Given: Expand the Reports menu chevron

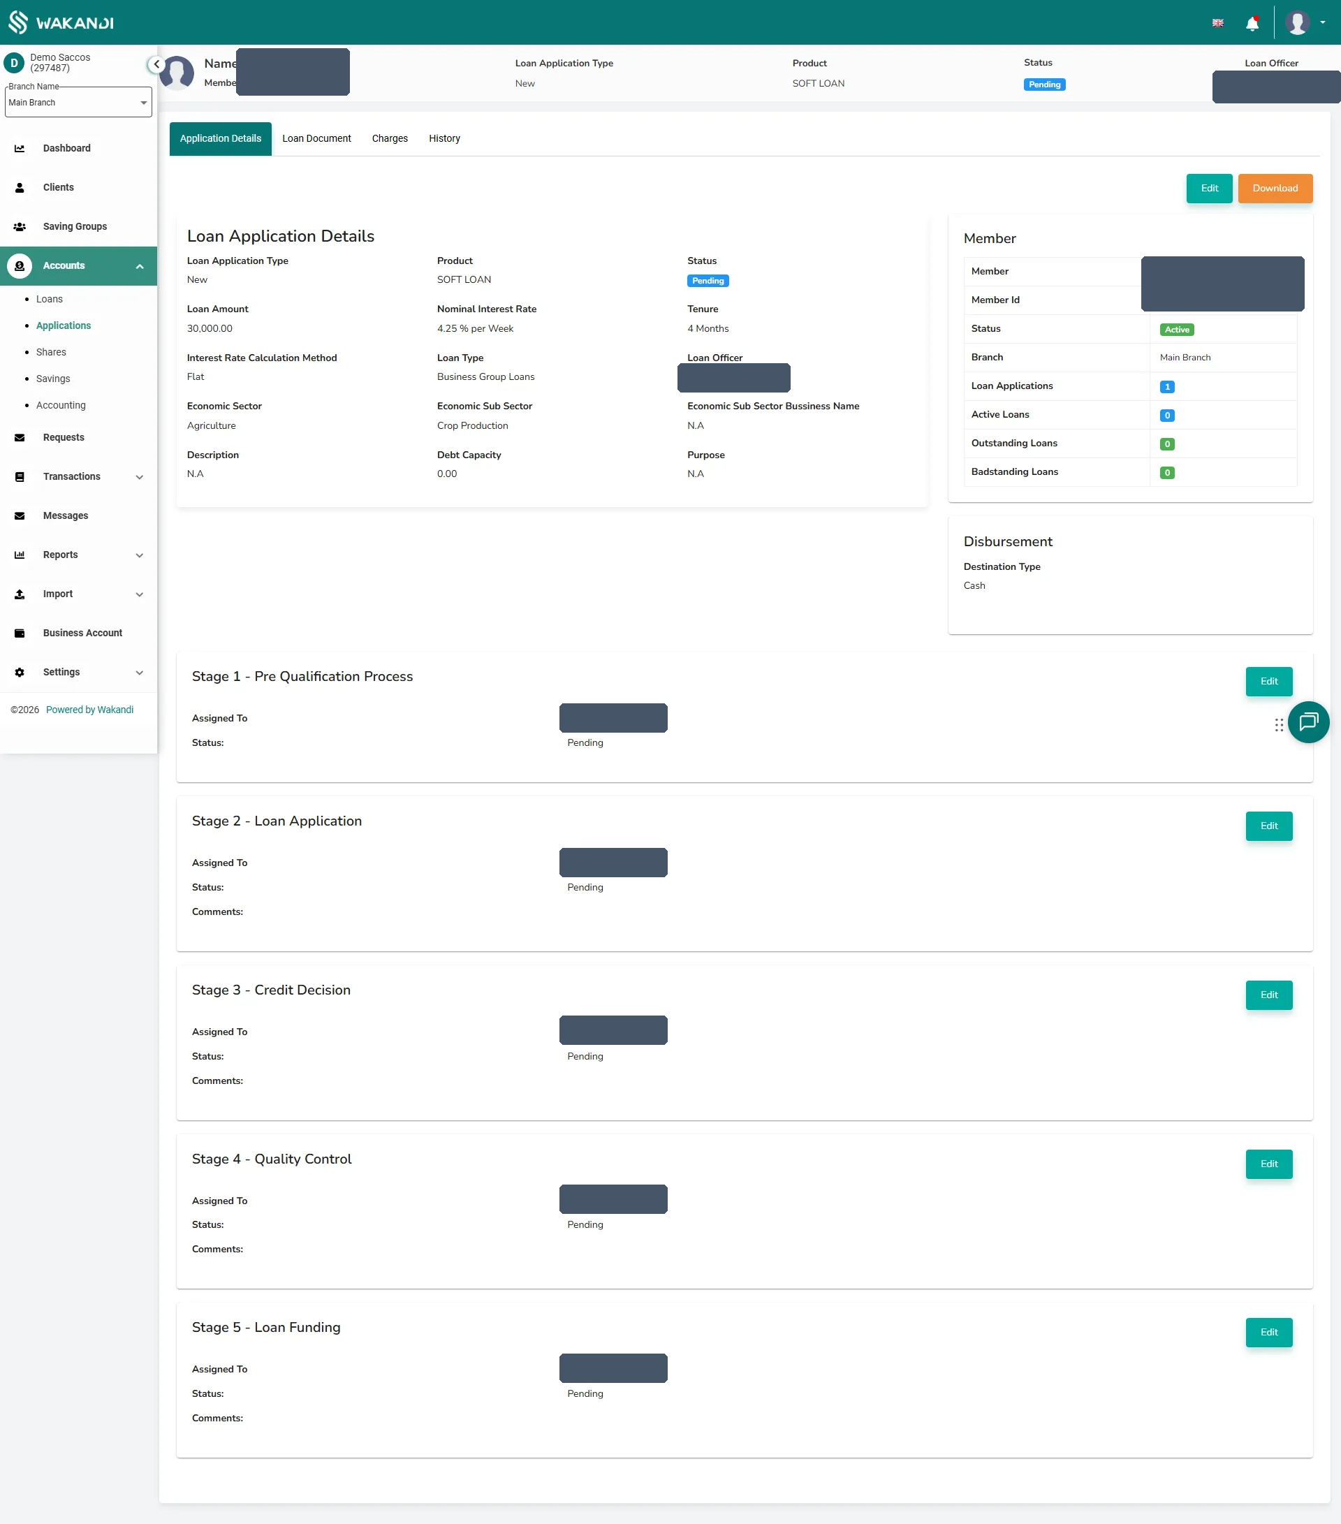Looking at the screenshot, I should pyautogui.click(x=140, y=555).
